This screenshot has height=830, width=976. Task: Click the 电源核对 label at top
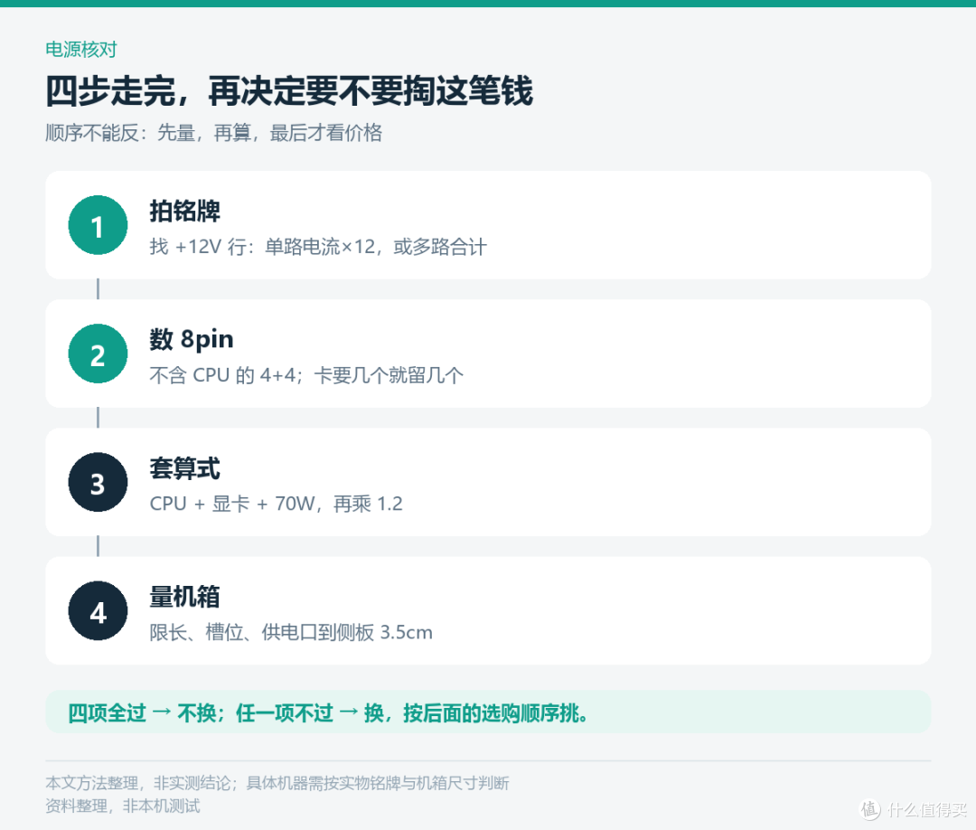[x=81, y=49]
